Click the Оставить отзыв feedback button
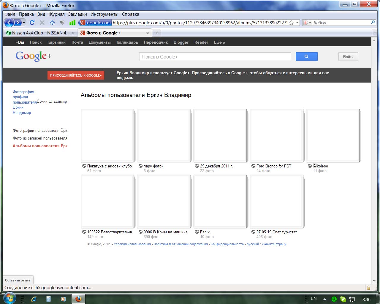Image resolution: width=380 pixels, height=304 pixels. [x=18, y=280]
